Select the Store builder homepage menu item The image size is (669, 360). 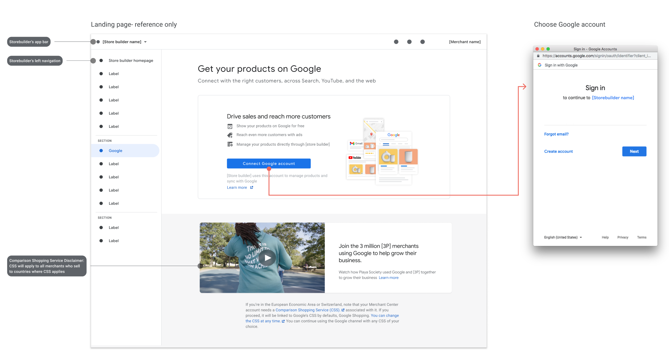pyautogui.click(x=130, y=60)
